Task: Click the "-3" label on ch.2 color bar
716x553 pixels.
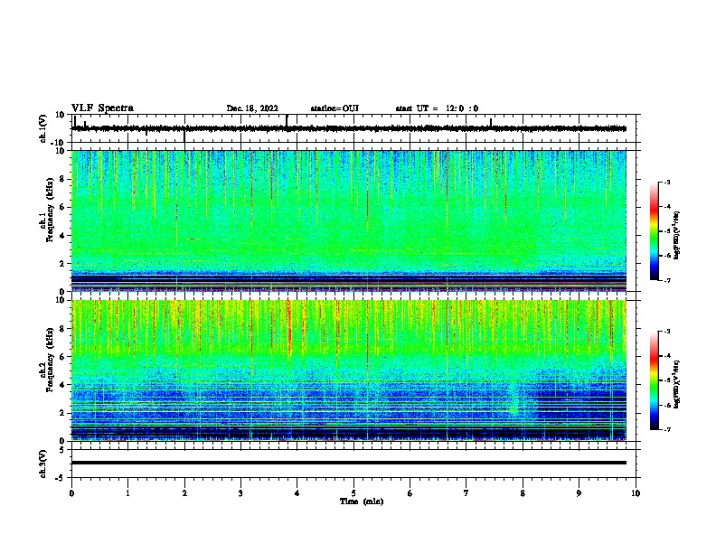Action: coord(667,332)
